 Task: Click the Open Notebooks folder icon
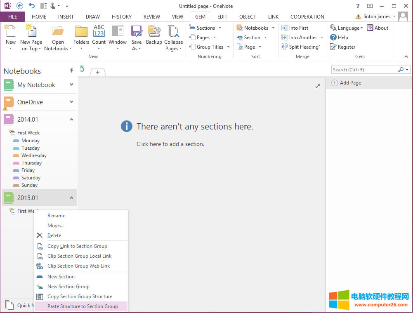tap(58, 32)
